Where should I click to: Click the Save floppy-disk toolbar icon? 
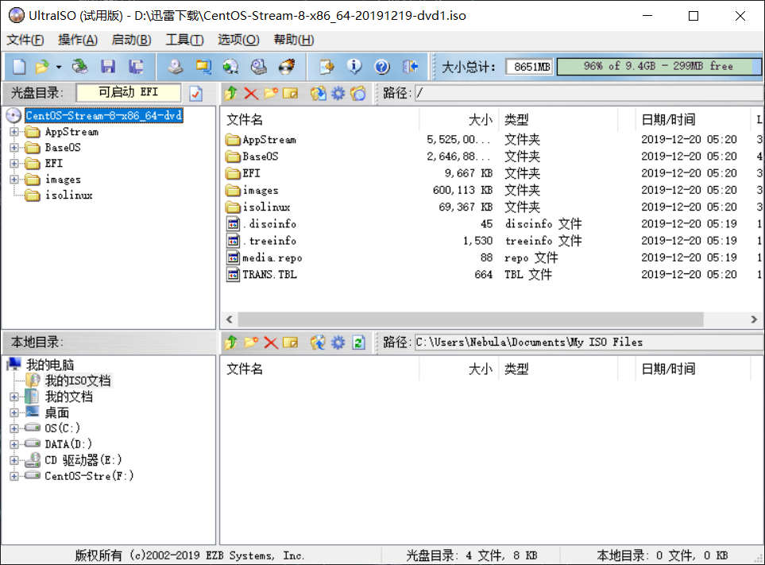pyautogui.click(x=108, y=67)
